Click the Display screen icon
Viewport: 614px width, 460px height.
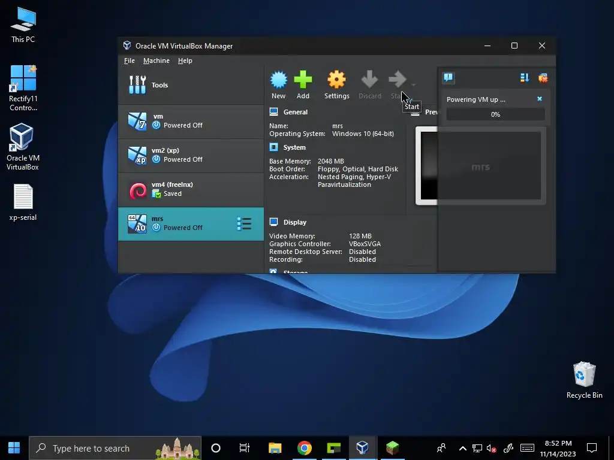[x=273, y=222]
